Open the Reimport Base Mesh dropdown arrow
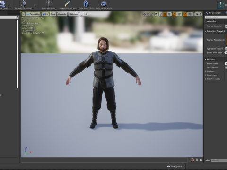This screenshot has width=227, height=170. pos(35,5)
